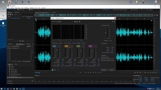Click the magenta band threshold slider handle

[93, 51]
